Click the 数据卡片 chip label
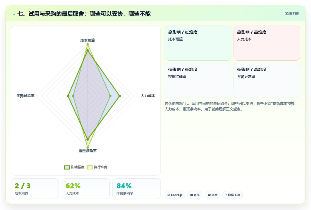Screen dimensions: 311x210 [x=234, y=195]
